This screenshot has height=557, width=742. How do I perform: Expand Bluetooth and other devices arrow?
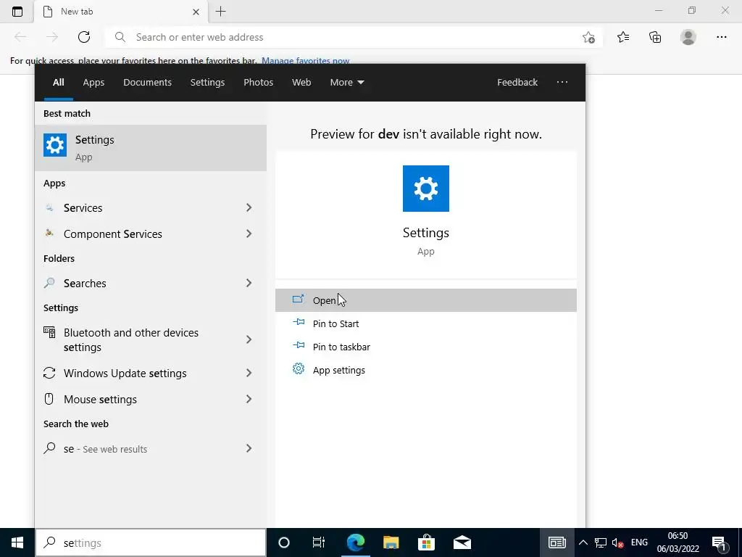(249, 339)
